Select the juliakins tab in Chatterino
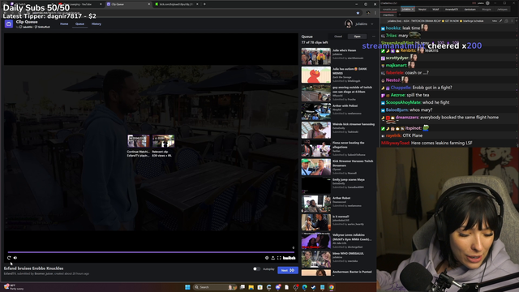The width and height of the screenshot is (519, 292). [x=408, y=9]
